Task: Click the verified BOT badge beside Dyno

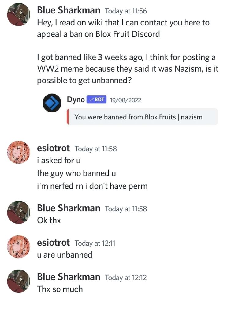Action: 96,100
